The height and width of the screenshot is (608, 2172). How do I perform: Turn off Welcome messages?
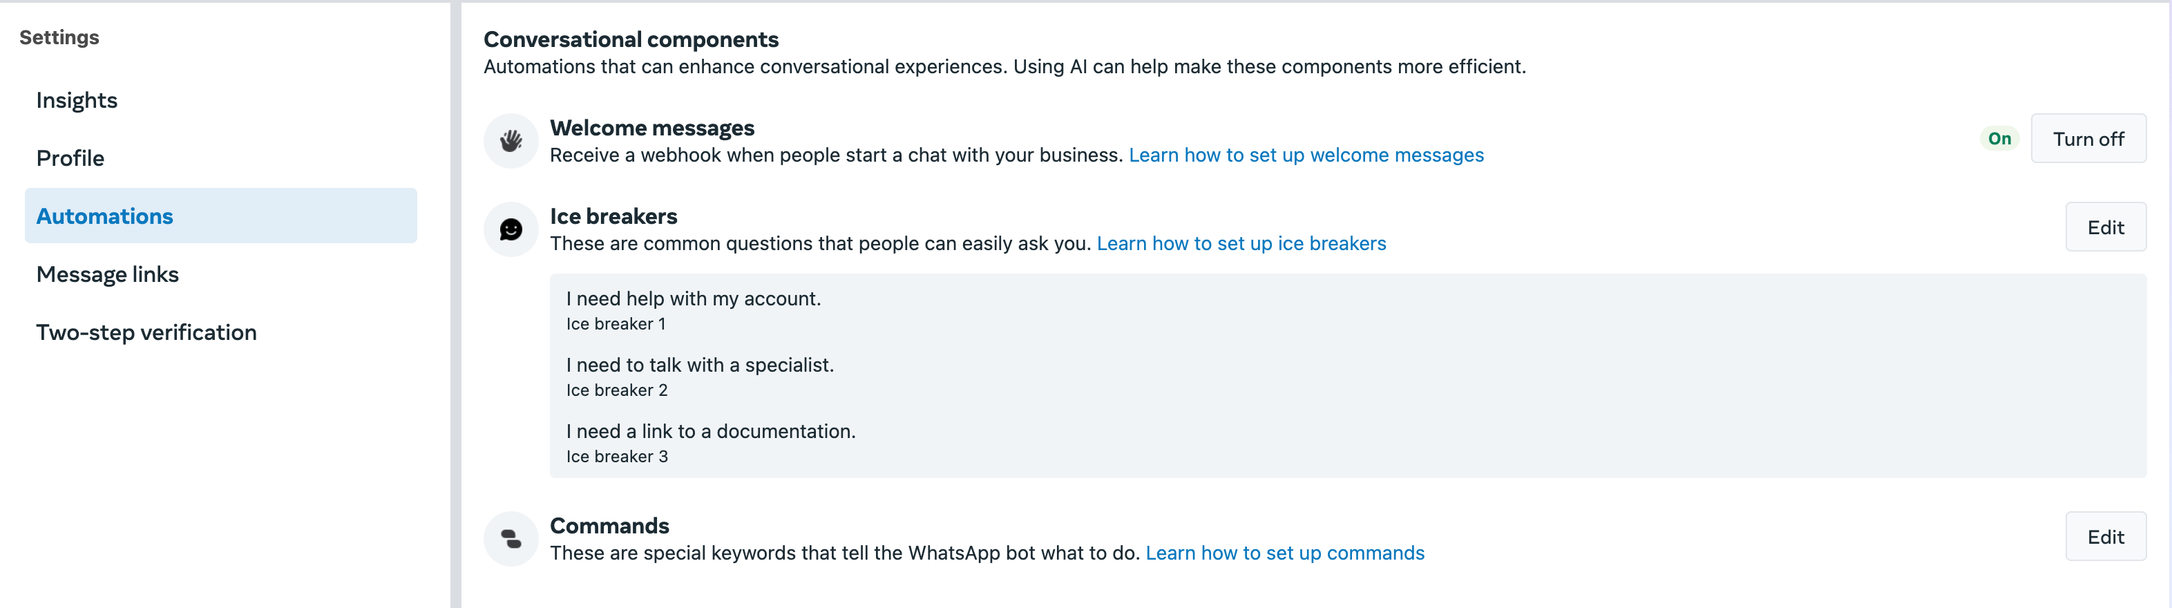tap(2088, 139)
